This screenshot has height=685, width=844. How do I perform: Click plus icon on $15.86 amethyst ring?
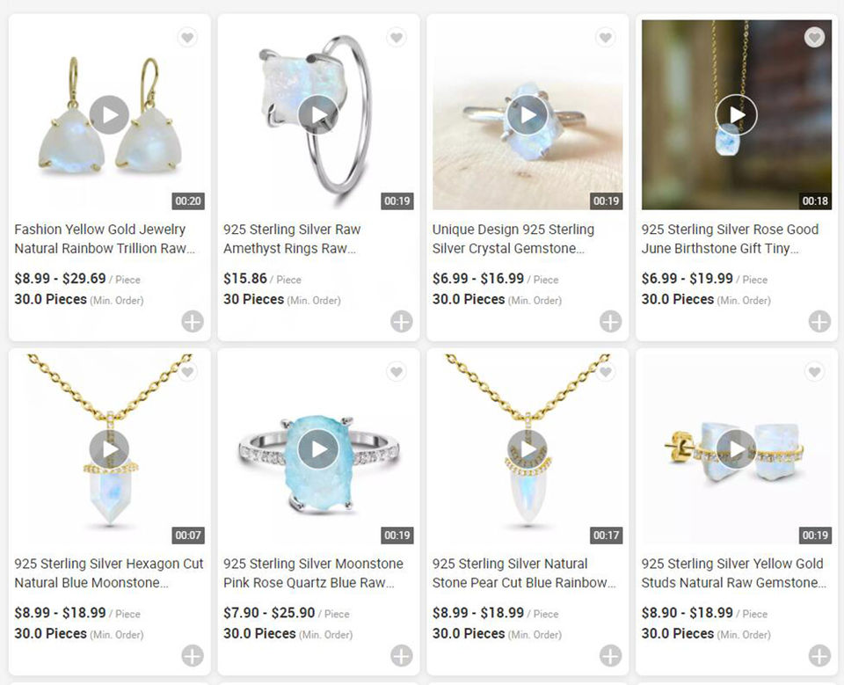point(402,322)
